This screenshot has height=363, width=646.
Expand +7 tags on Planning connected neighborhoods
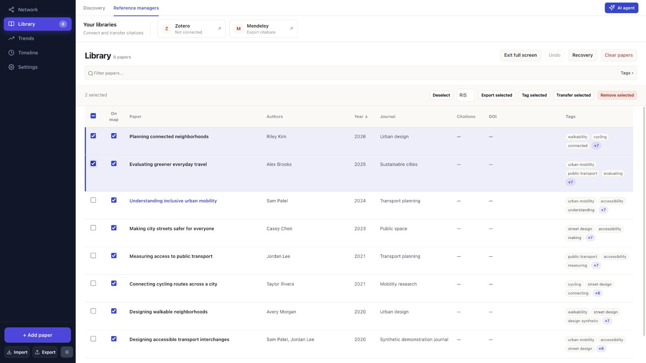(596, 146)
